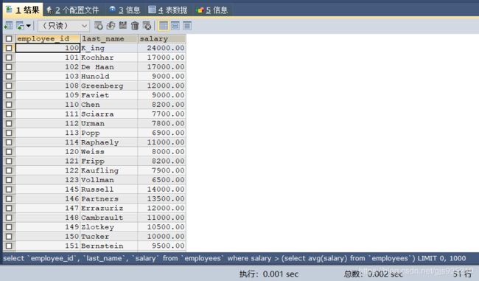The height and width of the screenshot is (281, 479).
Task: Switch to form view mode
Action: 175,26
